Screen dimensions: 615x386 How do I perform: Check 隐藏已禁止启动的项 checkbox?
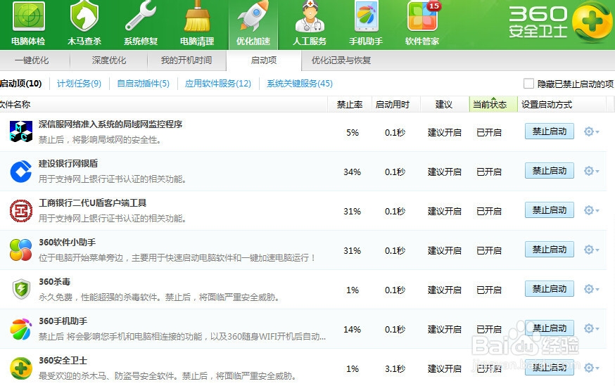tap(528, 84)
